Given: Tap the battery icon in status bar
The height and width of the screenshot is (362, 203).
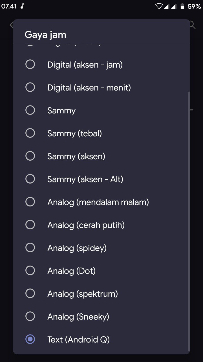Looking at the screenshot, I should click(x=182, y=6).
